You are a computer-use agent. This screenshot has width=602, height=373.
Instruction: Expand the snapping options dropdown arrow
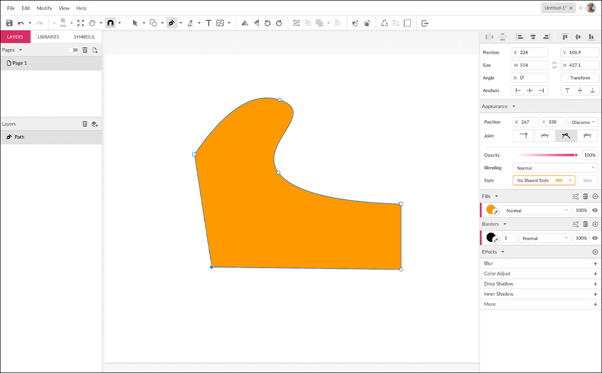point(119,23)
